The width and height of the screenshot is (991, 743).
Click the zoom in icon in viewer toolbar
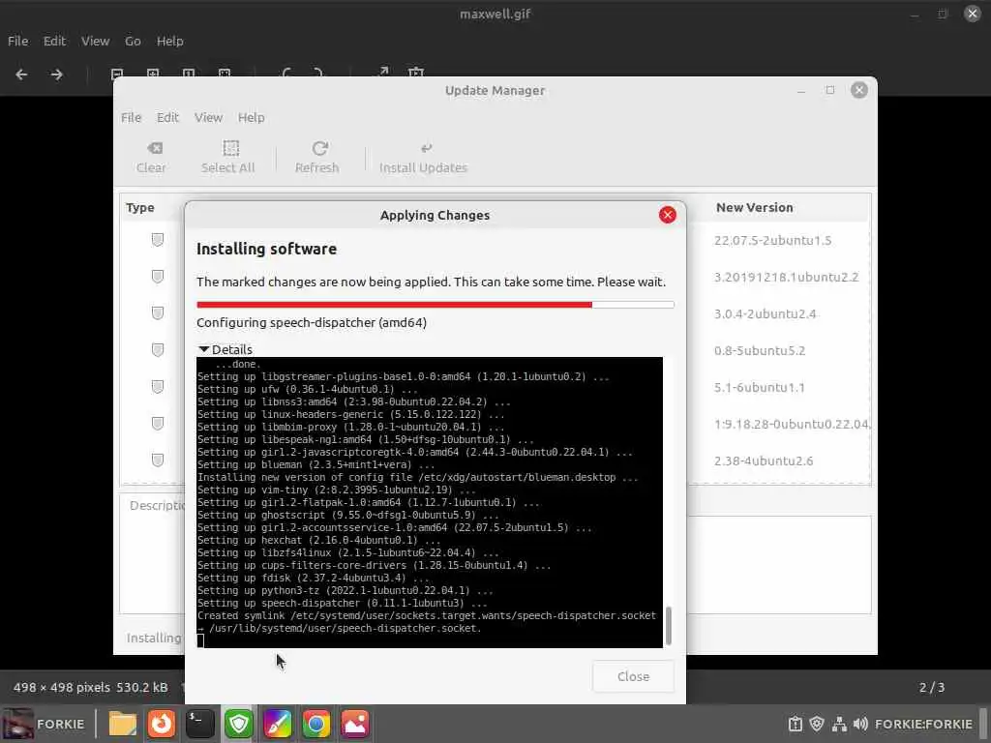(x=153, y=74)
